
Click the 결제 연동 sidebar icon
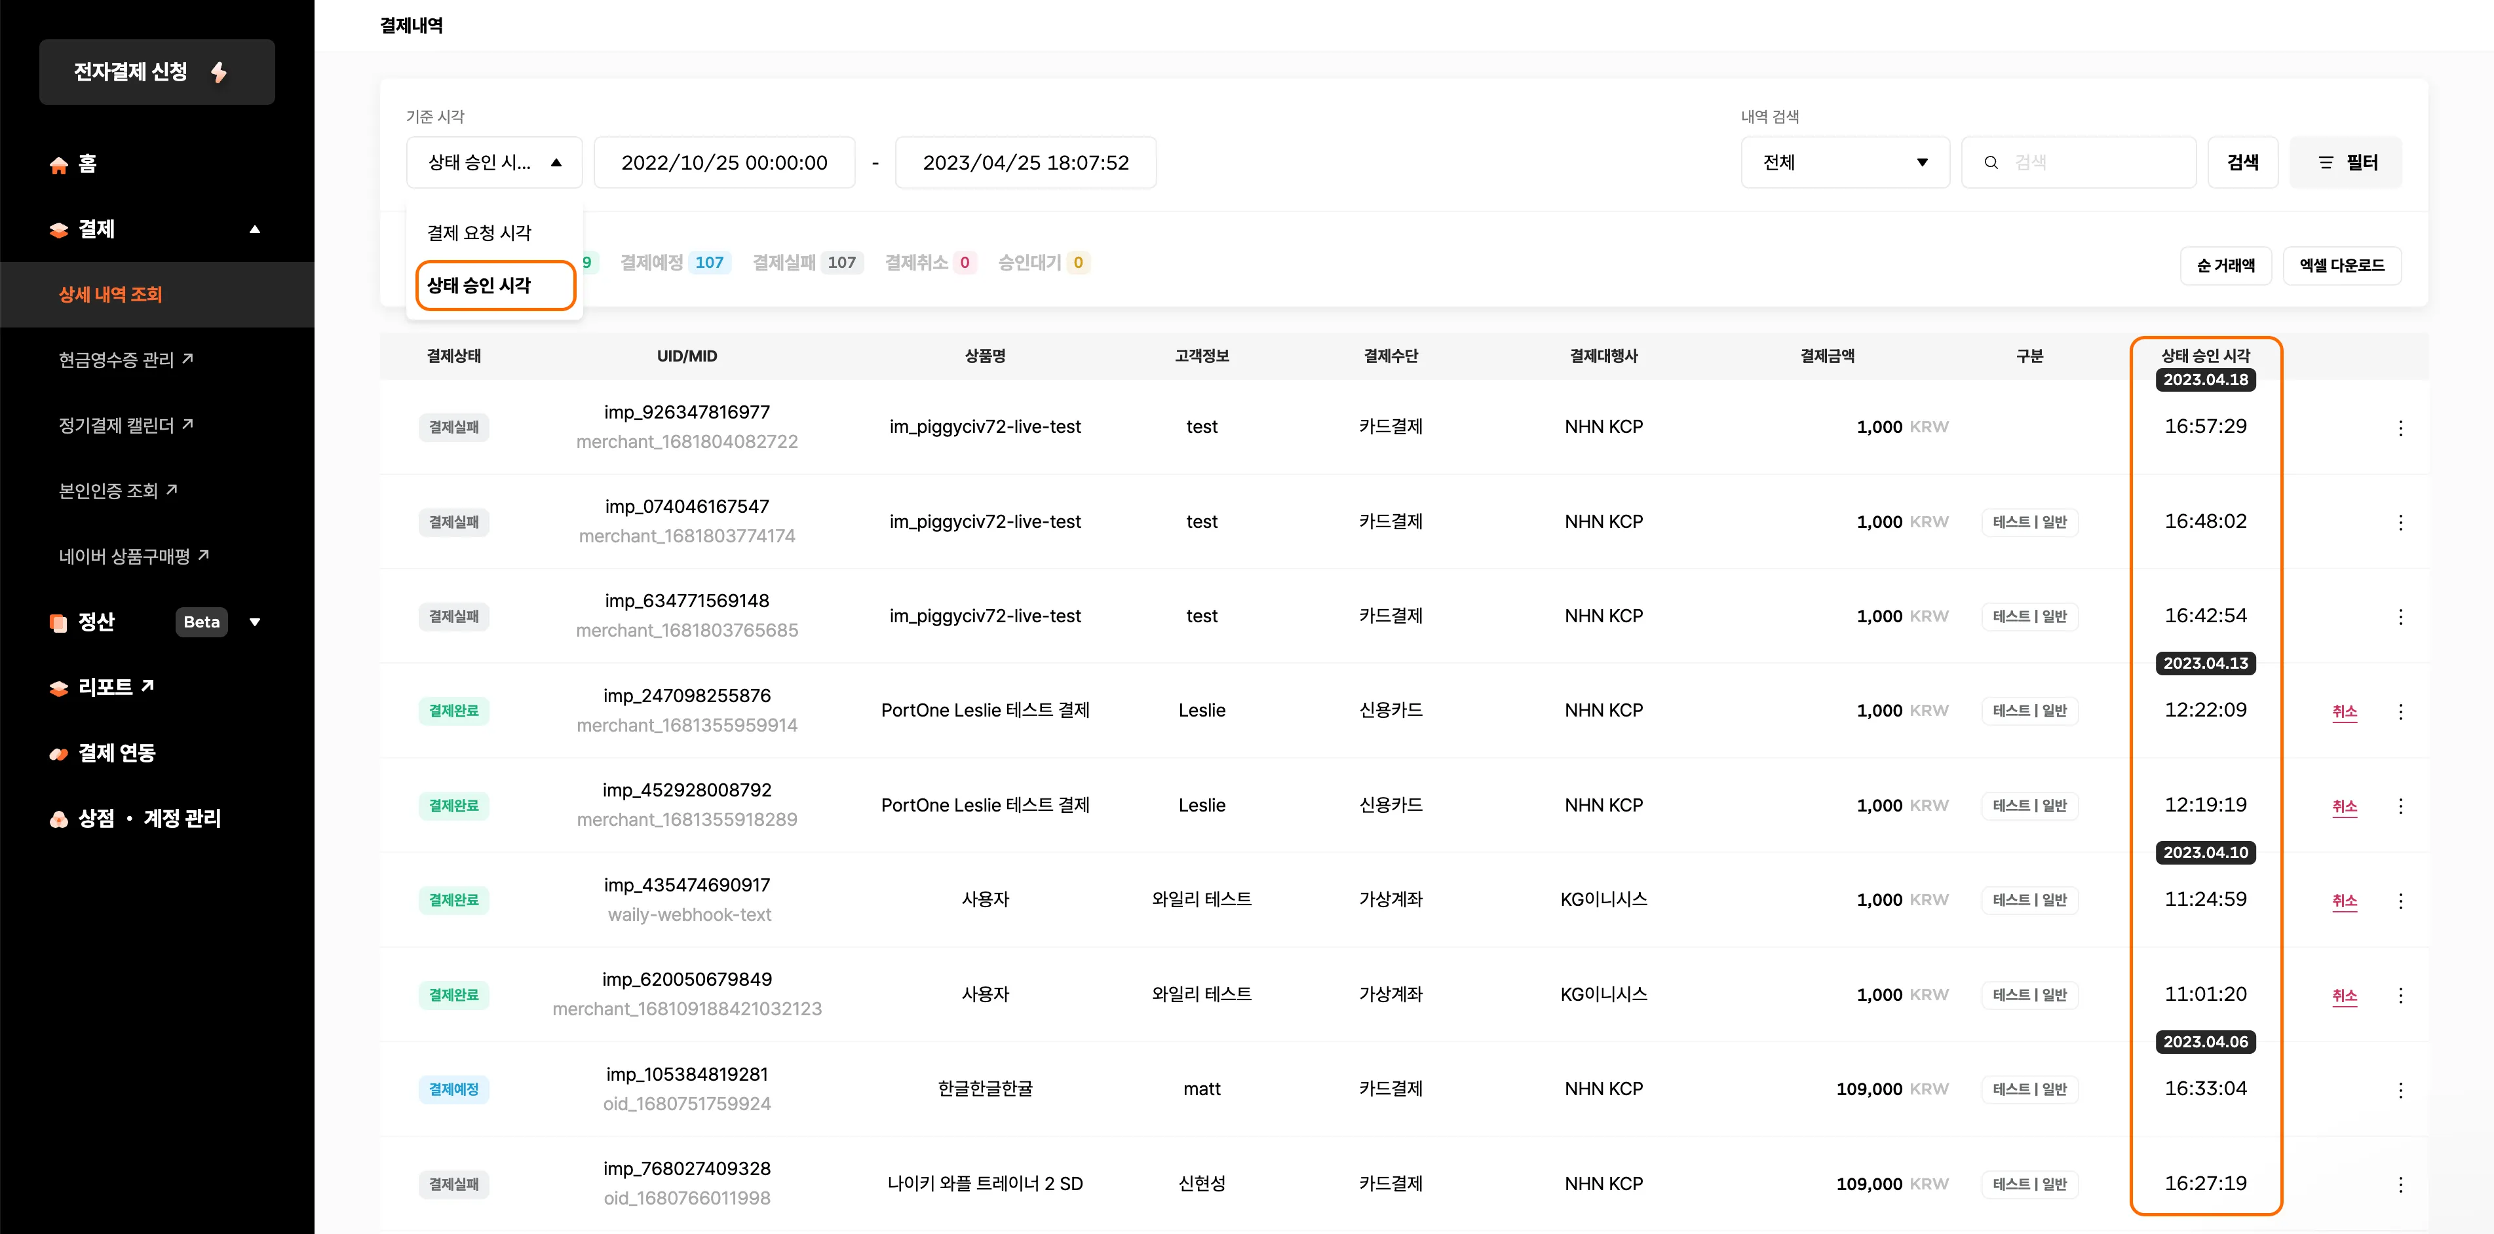point(59,754)
